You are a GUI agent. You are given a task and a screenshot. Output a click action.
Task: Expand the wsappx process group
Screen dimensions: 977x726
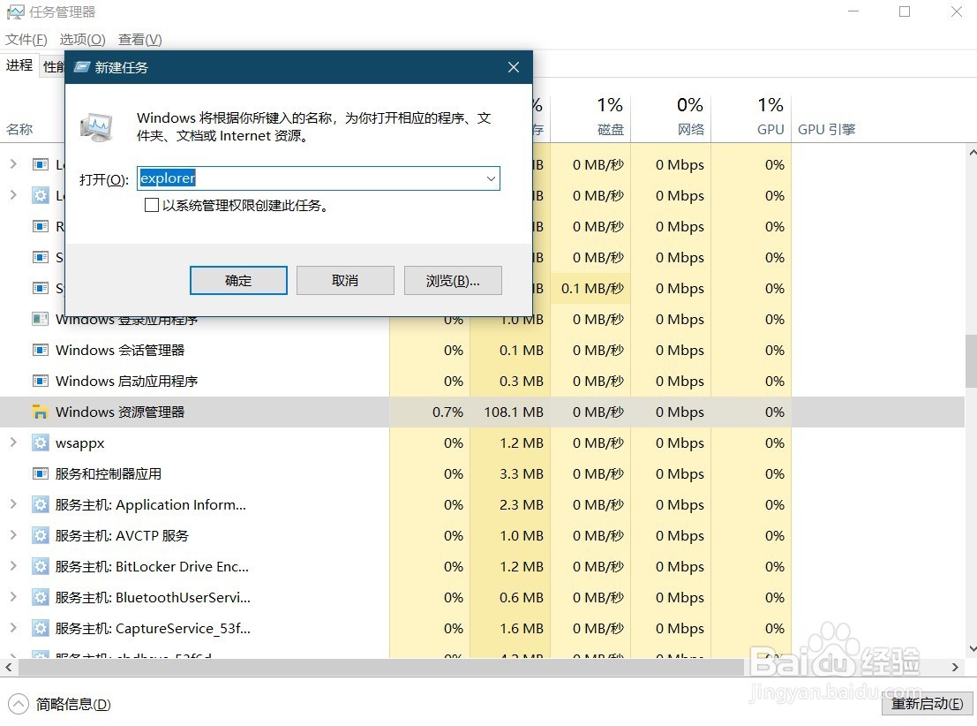(x=13, y=442)
